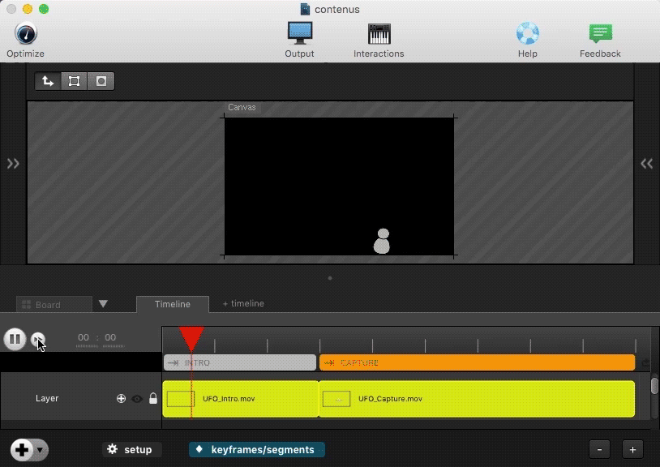Select the UFO_Capture.mov clip
The image size is (660, 467).
(476, 399)
